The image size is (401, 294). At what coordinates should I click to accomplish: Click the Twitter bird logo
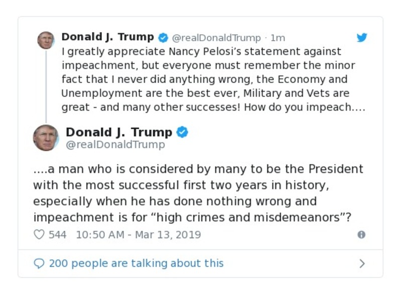(x=362, y=38)
